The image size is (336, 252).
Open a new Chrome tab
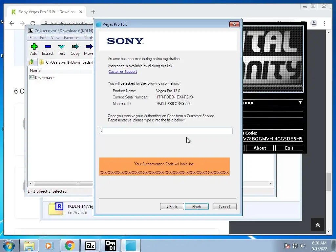click(x=93, y=12)
